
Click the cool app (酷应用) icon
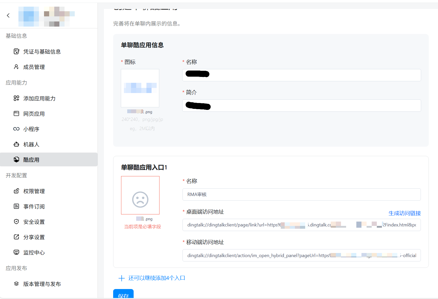tap(16, 159)
